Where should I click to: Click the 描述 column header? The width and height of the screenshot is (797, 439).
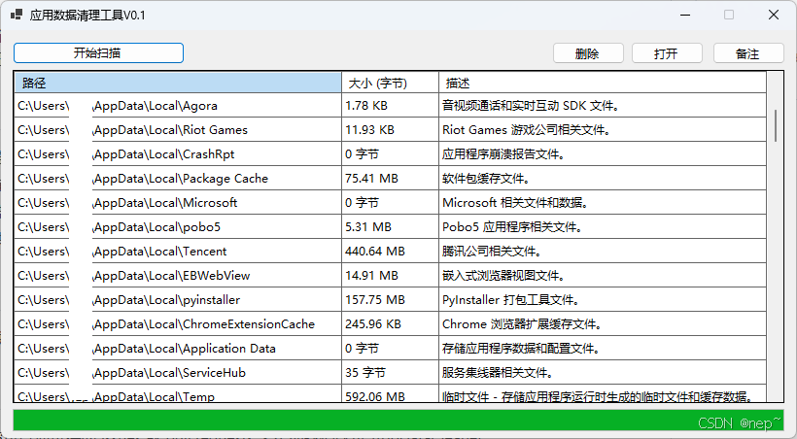[x=603, y=83]
